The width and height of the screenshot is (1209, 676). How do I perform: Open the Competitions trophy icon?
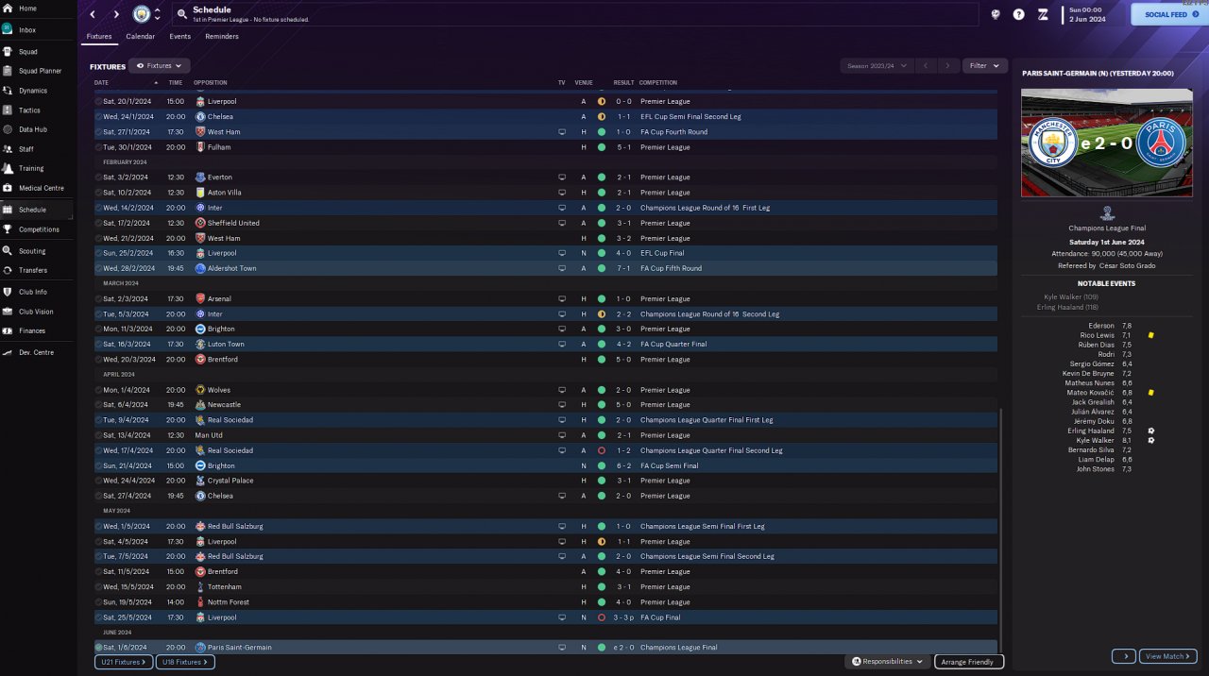point(9,229)
